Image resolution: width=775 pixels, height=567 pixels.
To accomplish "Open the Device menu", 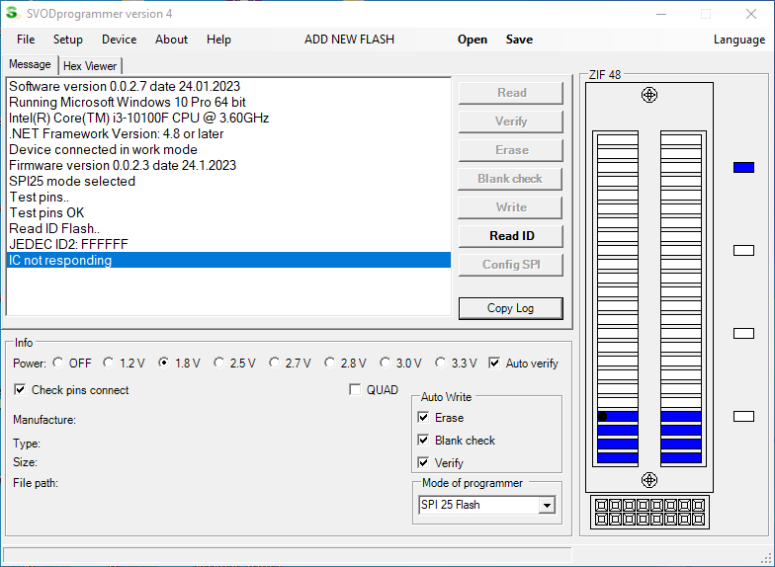I will point(119,40).
